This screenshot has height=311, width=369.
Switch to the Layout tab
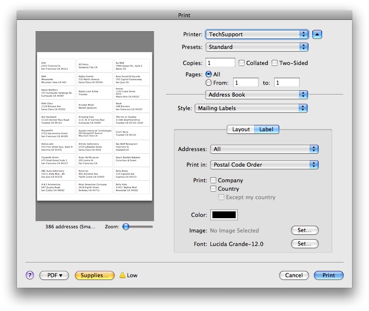point(241,130)
